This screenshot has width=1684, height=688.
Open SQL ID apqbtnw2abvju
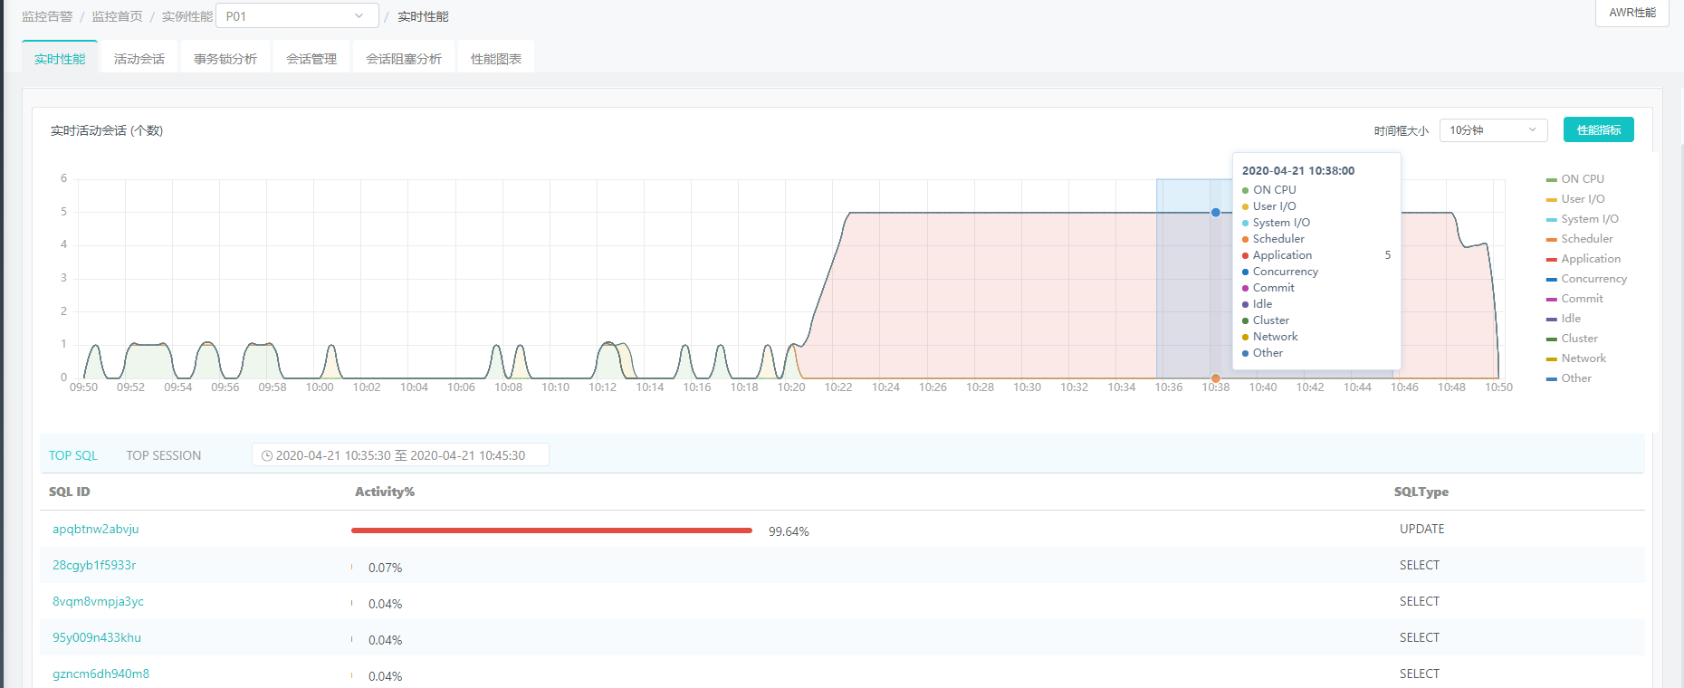[x=96, y=529]
